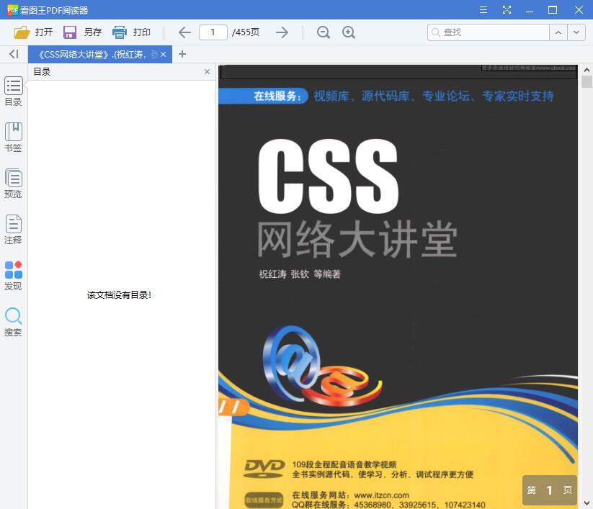
Task: Click the scrollbar up arrow
Action: (x=587, y=70)
